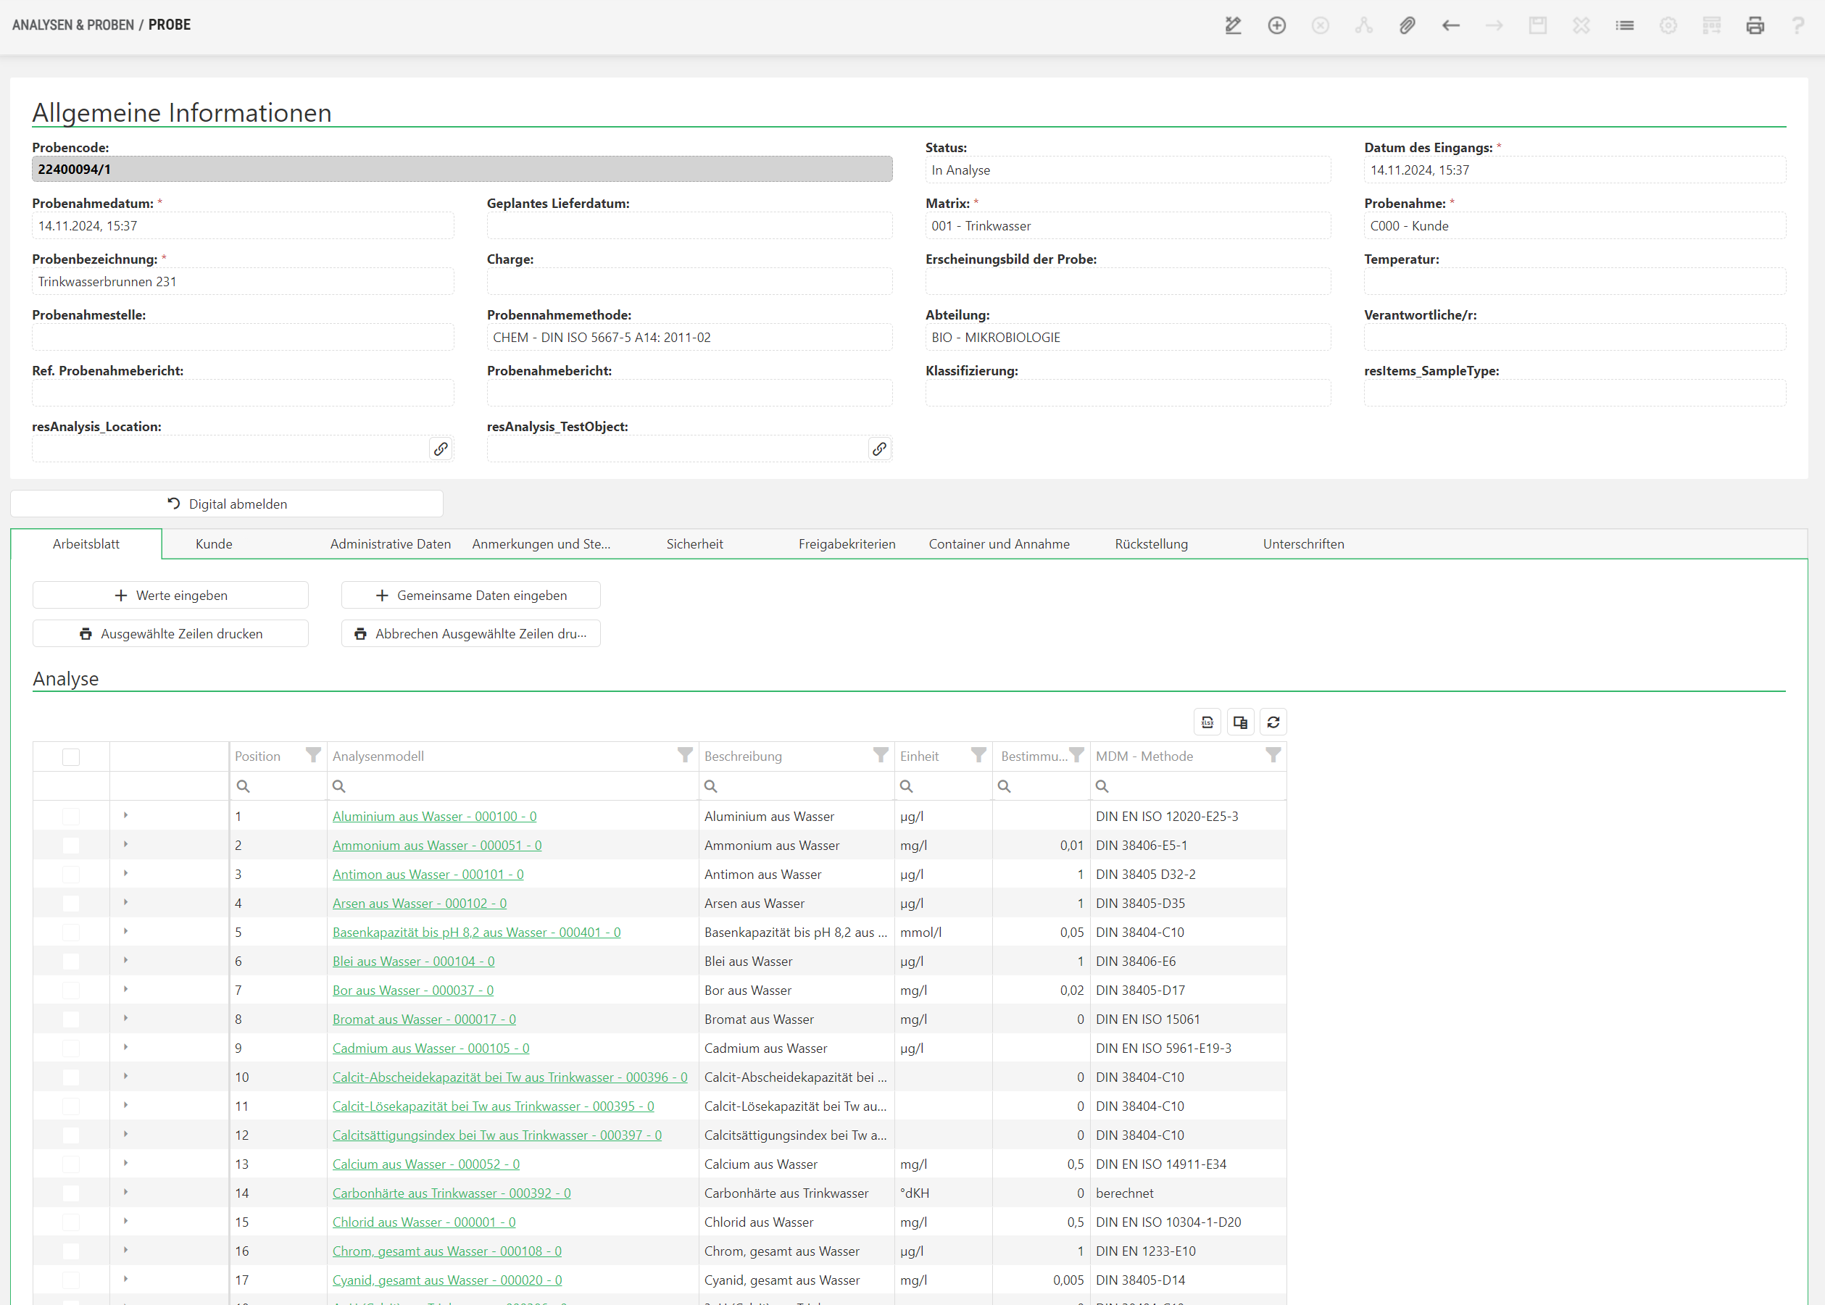
Task: Open the Freigabekriterien tab
Action: (847, 544)
